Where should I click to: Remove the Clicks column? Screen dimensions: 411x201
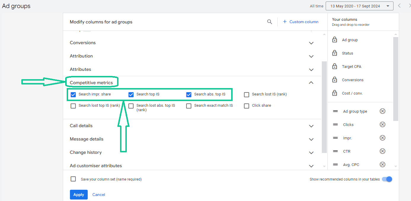click(x=383, y=125)
